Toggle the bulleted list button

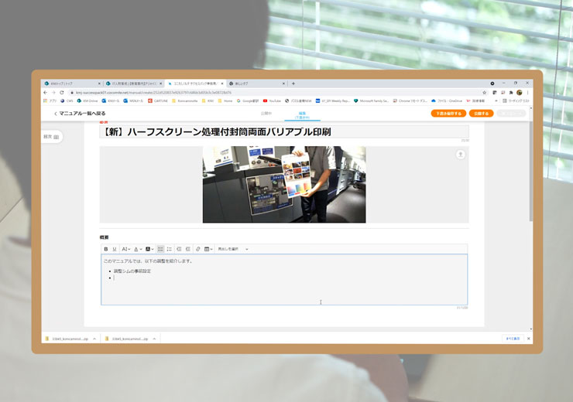[160, 249]
